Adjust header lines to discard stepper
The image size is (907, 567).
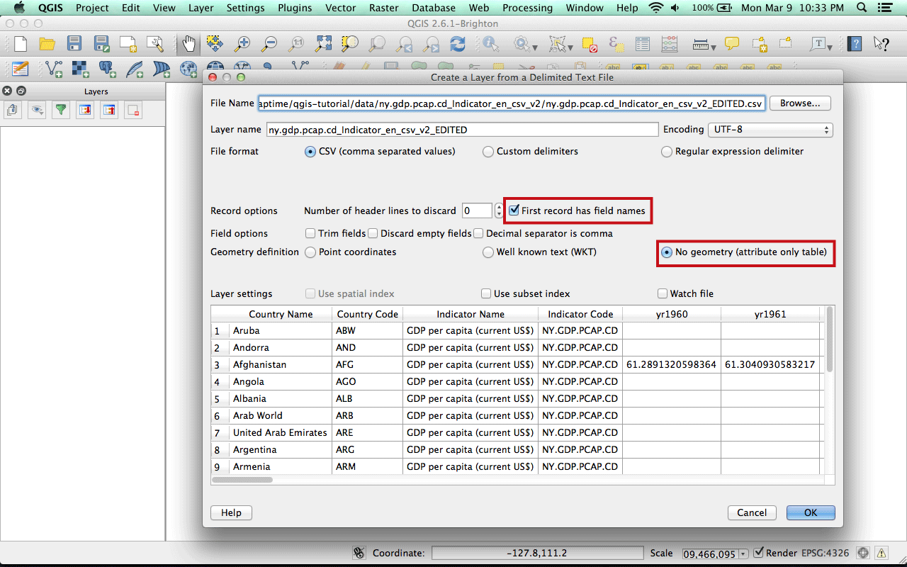(499, 210)
